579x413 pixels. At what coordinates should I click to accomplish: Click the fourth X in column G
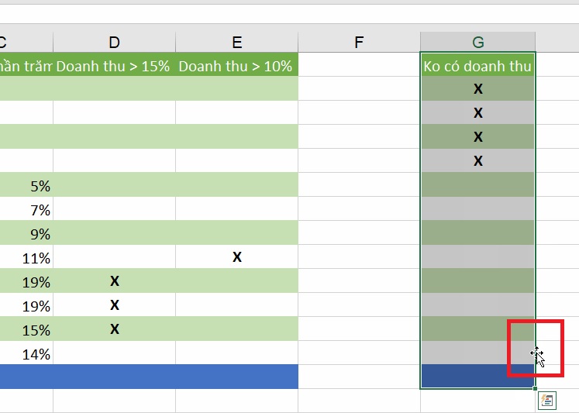(x=477, y=160)
